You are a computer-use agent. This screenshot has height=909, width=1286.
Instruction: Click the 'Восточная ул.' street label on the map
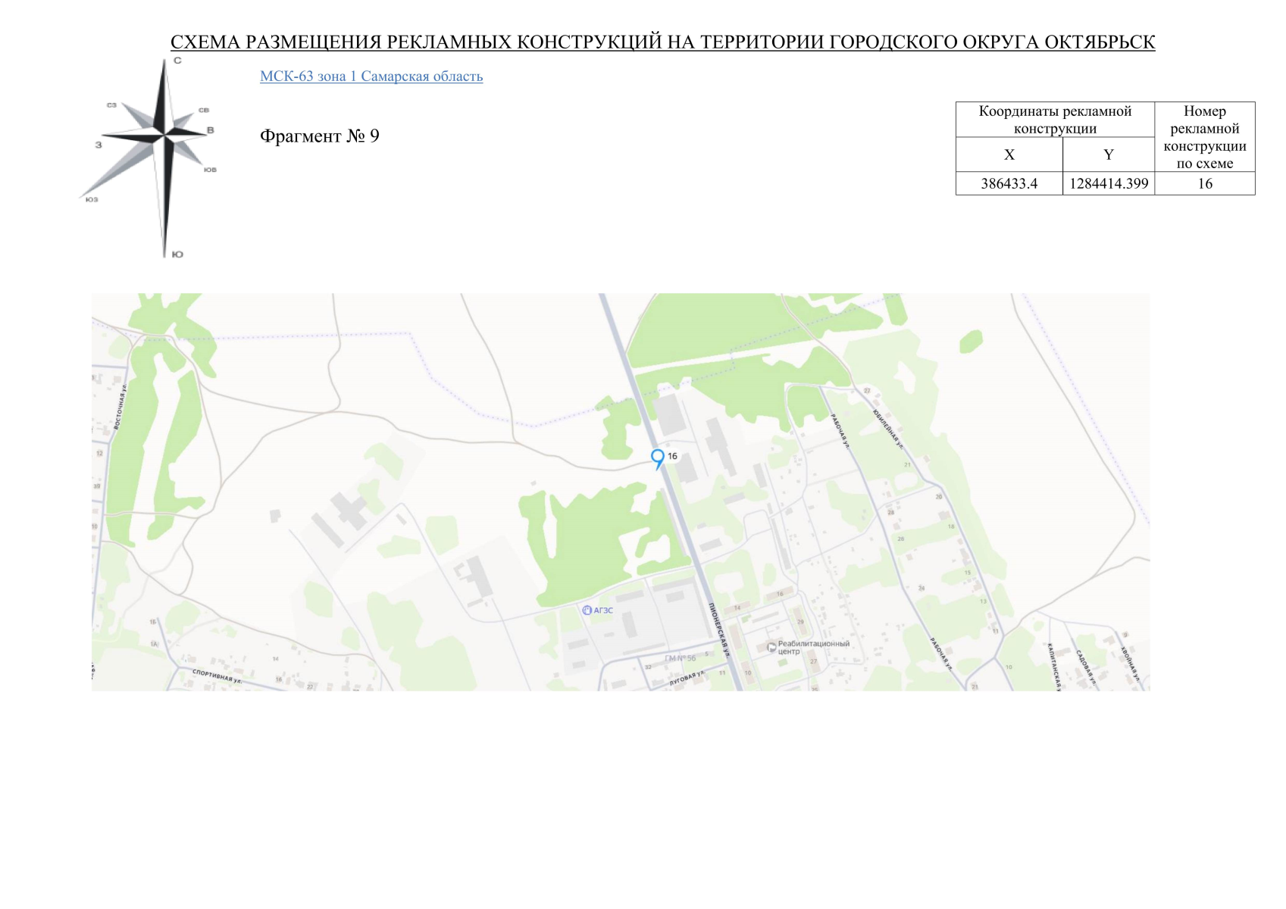pos(120,407)
